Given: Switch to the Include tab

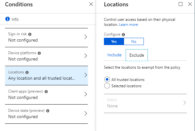Looking at the screenshot, I should point(114,55).
